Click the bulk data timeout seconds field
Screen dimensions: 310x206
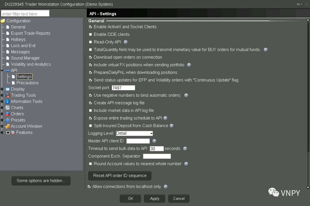click(x=157, y=148)
